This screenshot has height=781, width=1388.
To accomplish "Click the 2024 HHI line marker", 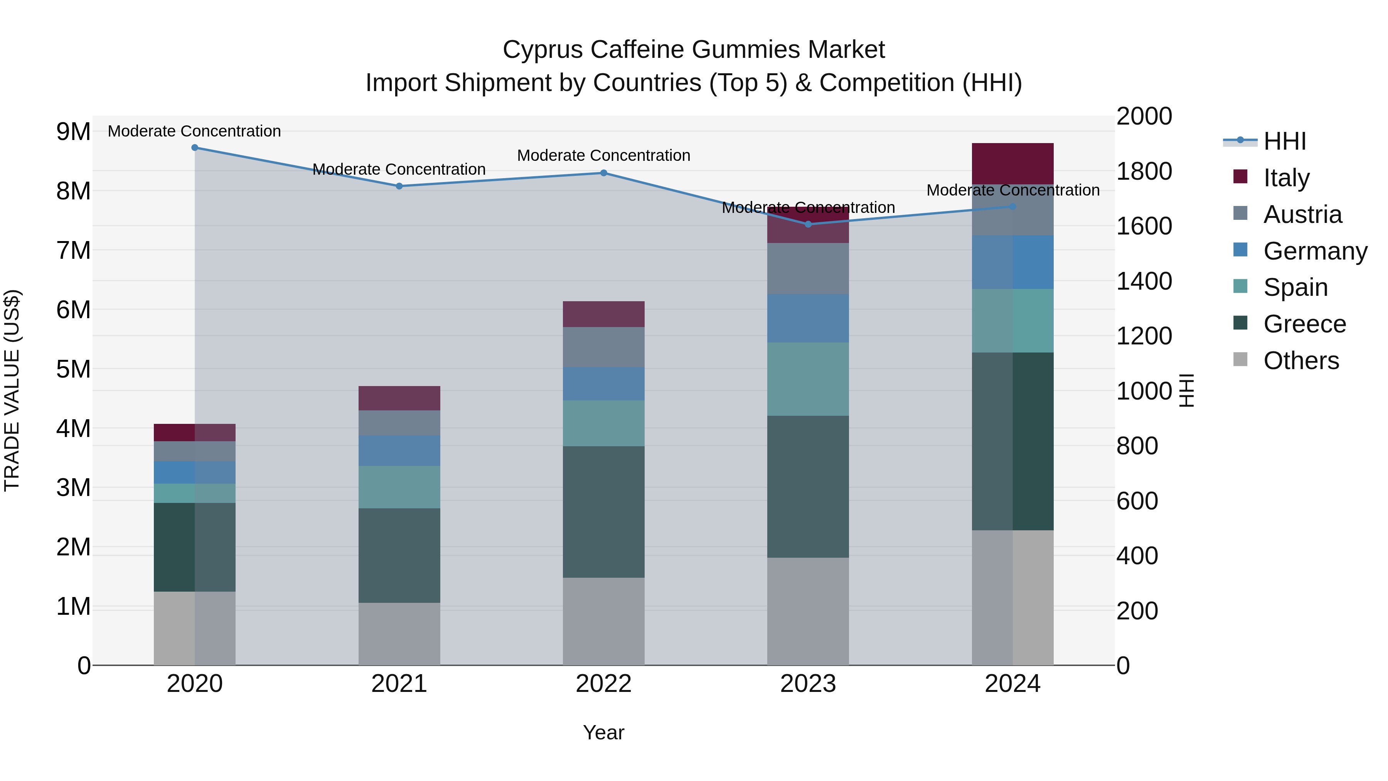I will (x=1012, y=206).
